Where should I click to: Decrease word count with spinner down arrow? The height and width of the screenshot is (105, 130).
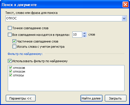[x=85, y=36]
